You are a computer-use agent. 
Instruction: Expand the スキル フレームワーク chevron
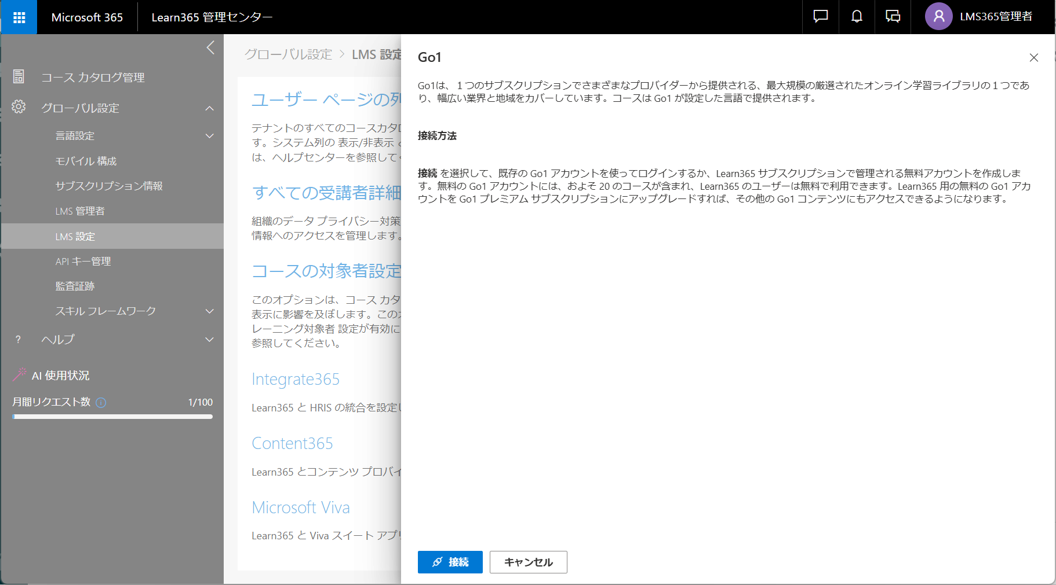click(209, 311)
